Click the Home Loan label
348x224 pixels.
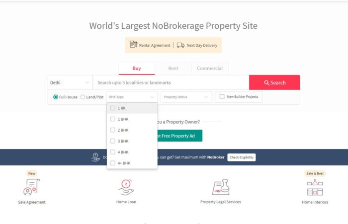126,202
